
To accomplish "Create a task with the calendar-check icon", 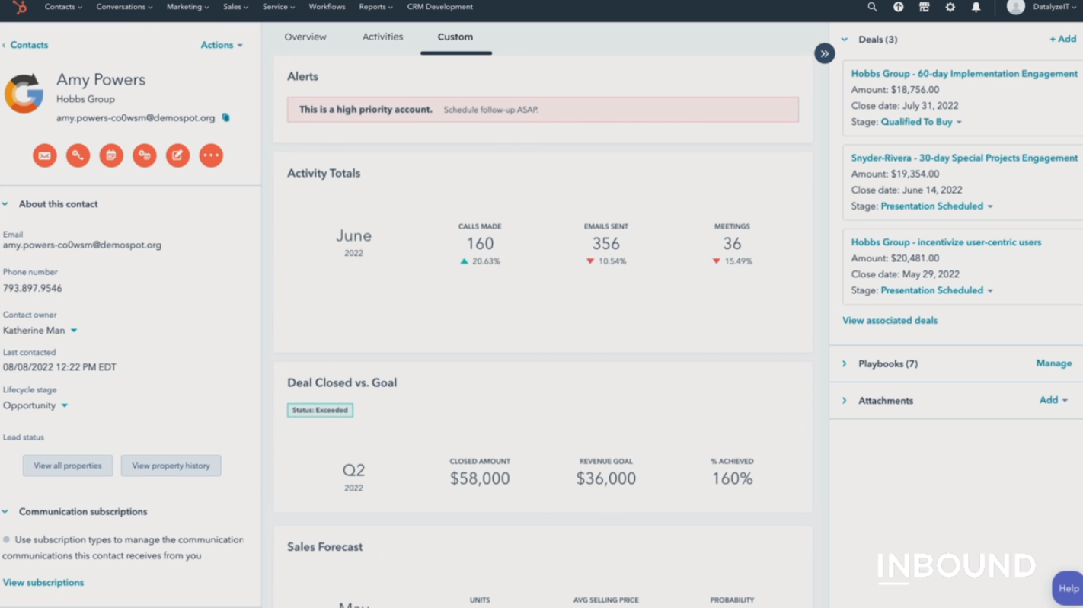I will point(111,155).
